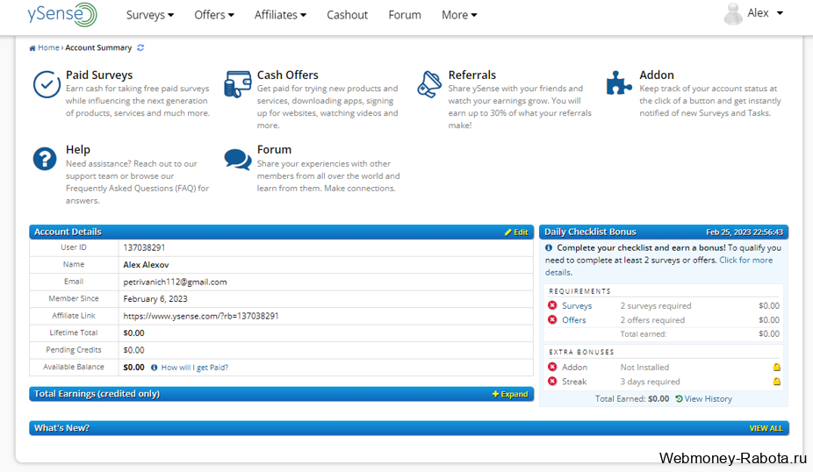Click the 'Not Installed' addon status
813x472 pixels.
pyautogui.click(x=644, y=368)
